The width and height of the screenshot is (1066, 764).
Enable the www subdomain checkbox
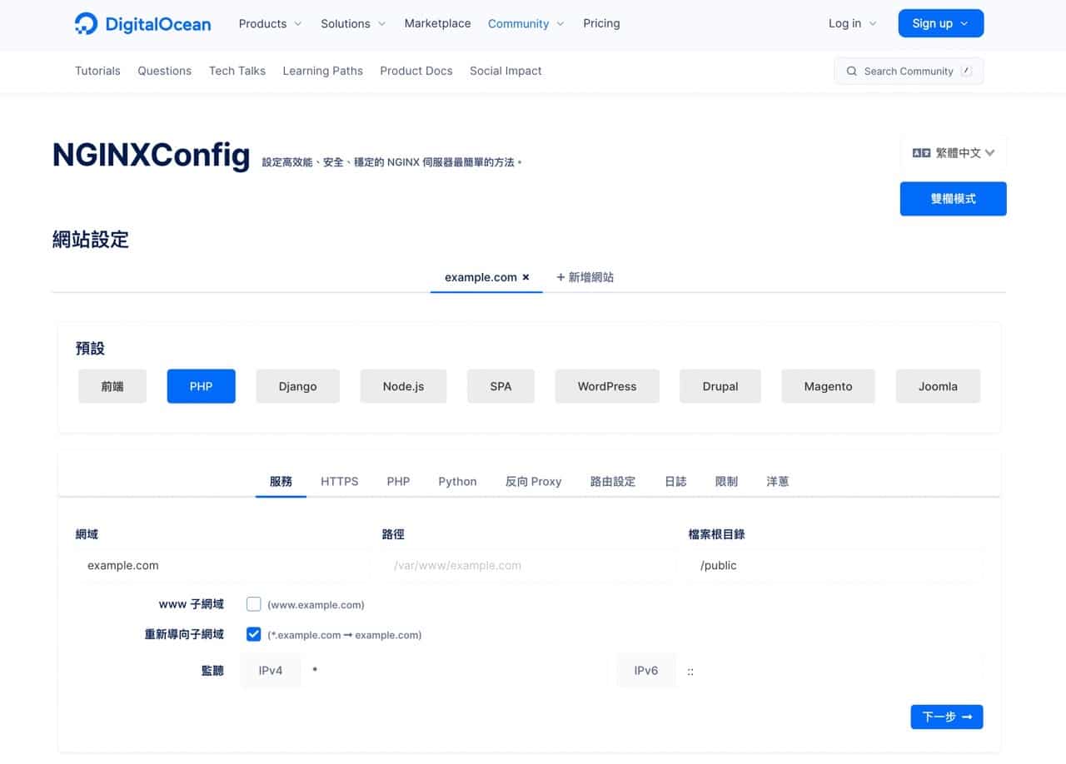tap(254, 604)
